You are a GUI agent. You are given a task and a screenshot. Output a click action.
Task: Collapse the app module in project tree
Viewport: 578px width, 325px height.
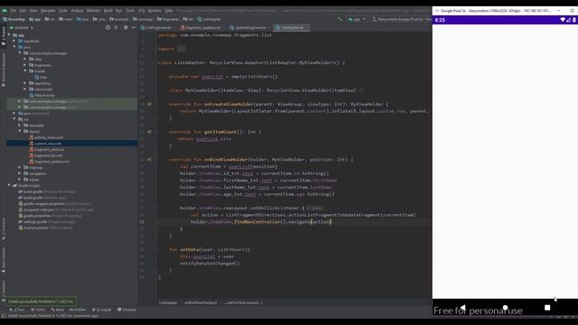click(x=9, y=35)
